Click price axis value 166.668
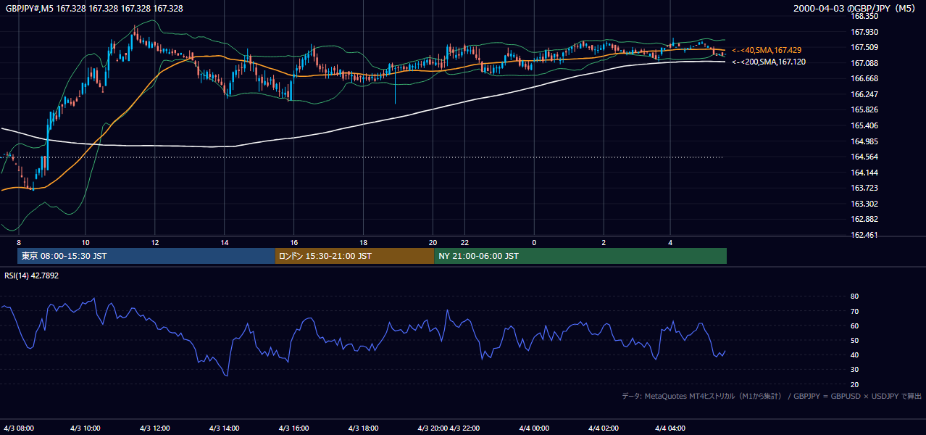926x435 pixels. 864,79
